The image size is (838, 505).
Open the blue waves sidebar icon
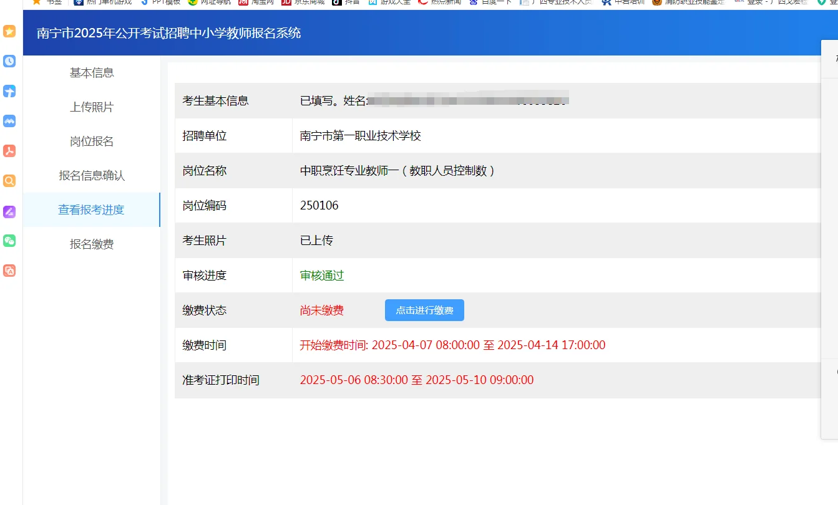[x=8, y=121]
